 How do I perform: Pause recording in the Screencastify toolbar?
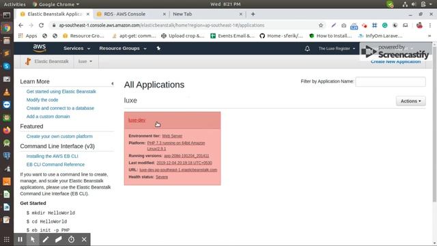tap(20, 239)
